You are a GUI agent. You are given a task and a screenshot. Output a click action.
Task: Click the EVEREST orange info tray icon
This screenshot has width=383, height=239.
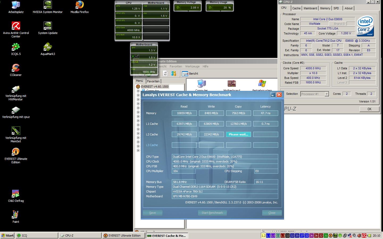[330, 236]
